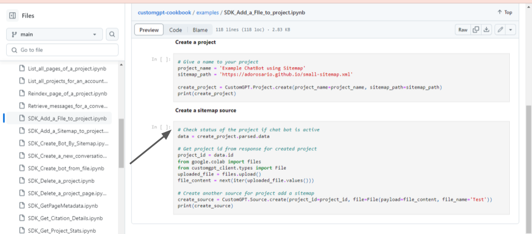Image resolution: width=532 pixels, height=234 pixels.
Task: Click the 'Create a sitemap source' heading
Action: tap(206, 110)
